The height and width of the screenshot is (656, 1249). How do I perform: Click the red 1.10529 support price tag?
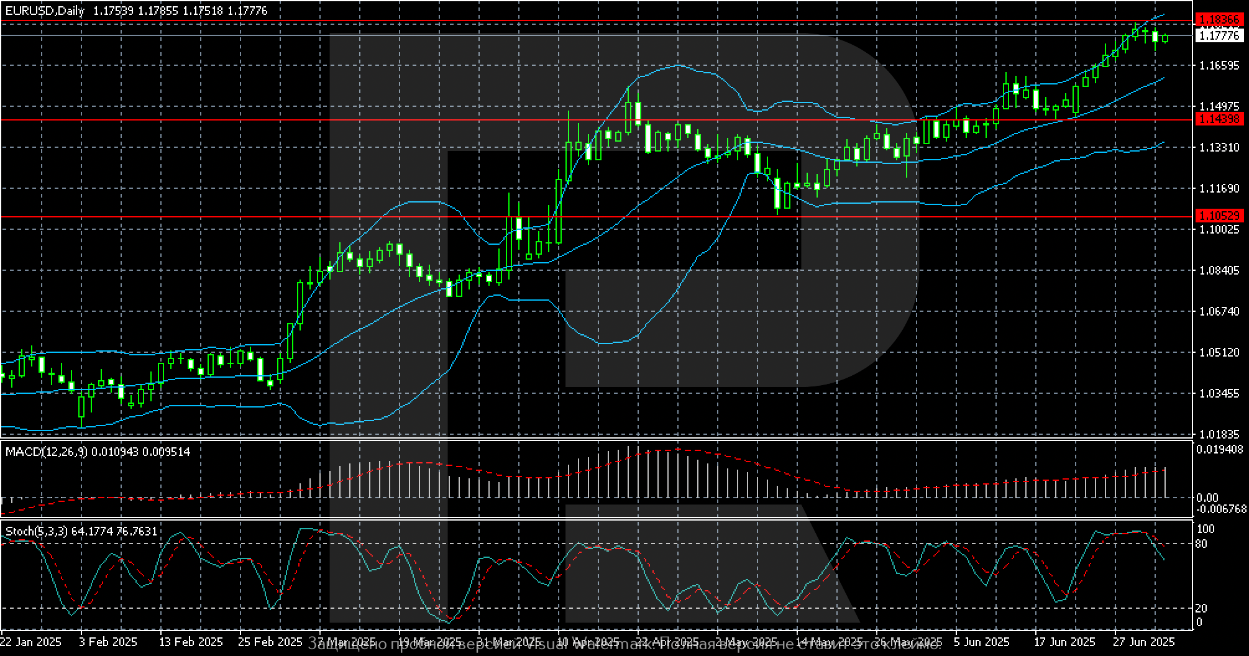pos(1219,216)
